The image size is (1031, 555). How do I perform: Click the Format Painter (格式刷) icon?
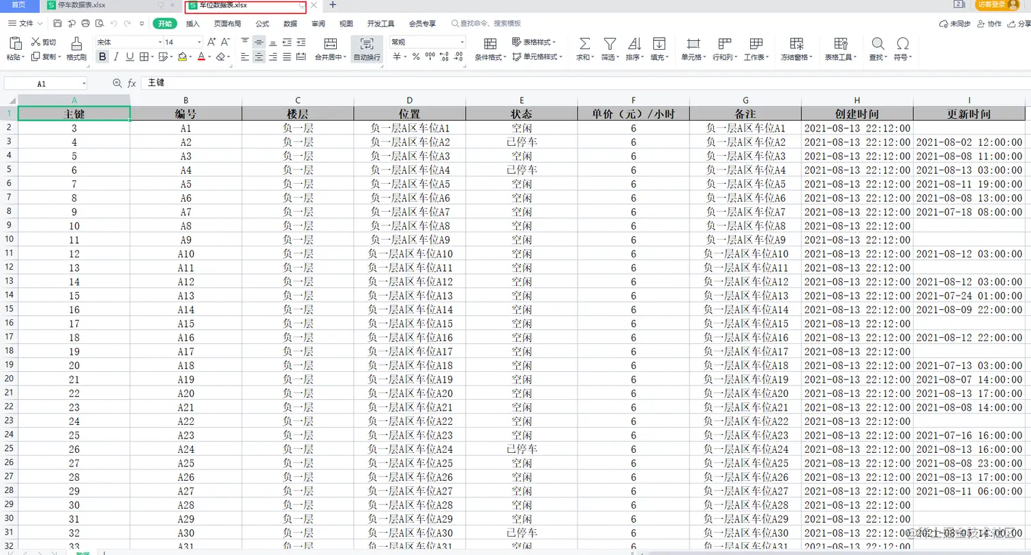[x=76, y=44]
